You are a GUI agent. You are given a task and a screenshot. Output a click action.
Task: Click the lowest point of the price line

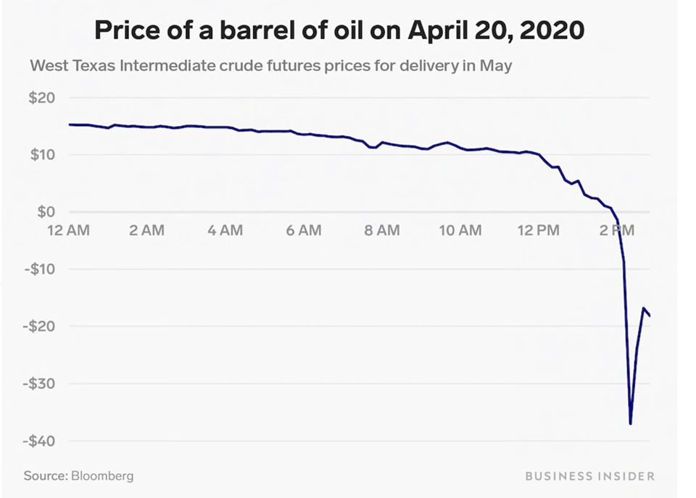(631, 423)
